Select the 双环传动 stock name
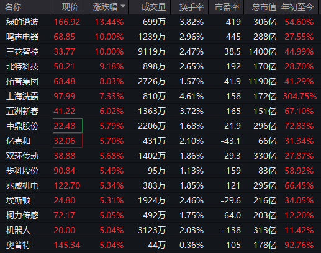This screenshot has width=321, height=253. [22, 156]
